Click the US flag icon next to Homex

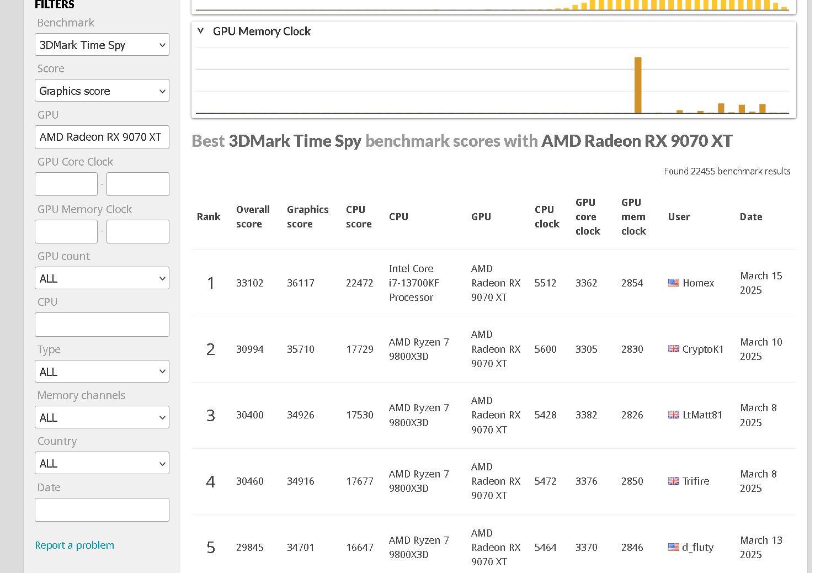point(674,283)
